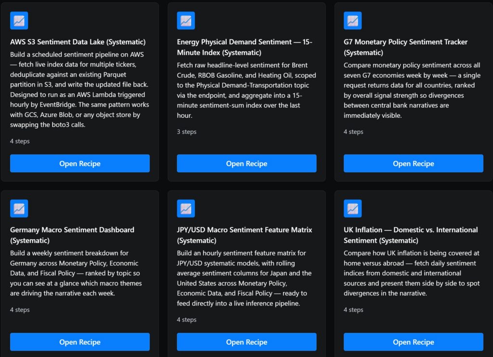The image size is (493, 357).
Task: Select title 'G7 Monetary Policy Sentiment Tracker (Systematic)'
Action: click(405, 47)
